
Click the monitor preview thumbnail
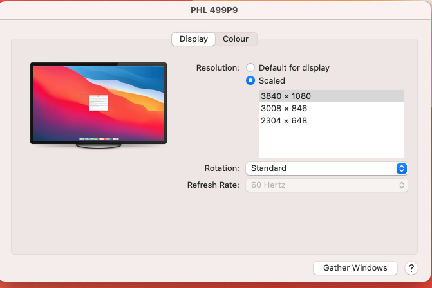(x=99, y=105)
